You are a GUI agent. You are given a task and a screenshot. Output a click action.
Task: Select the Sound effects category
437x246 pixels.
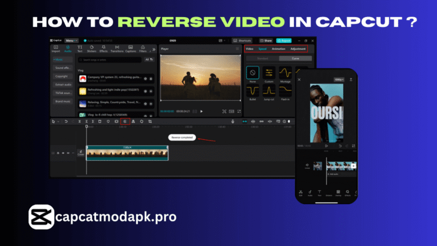click(63, 68)
